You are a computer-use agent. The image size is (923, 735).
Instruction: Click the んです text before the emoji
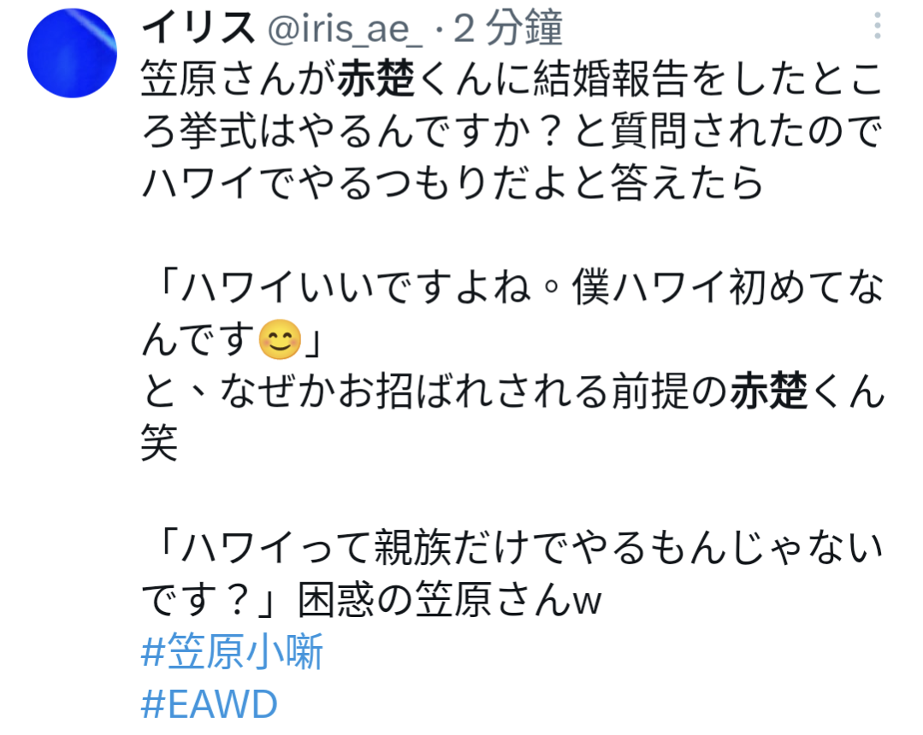[198, 339]
